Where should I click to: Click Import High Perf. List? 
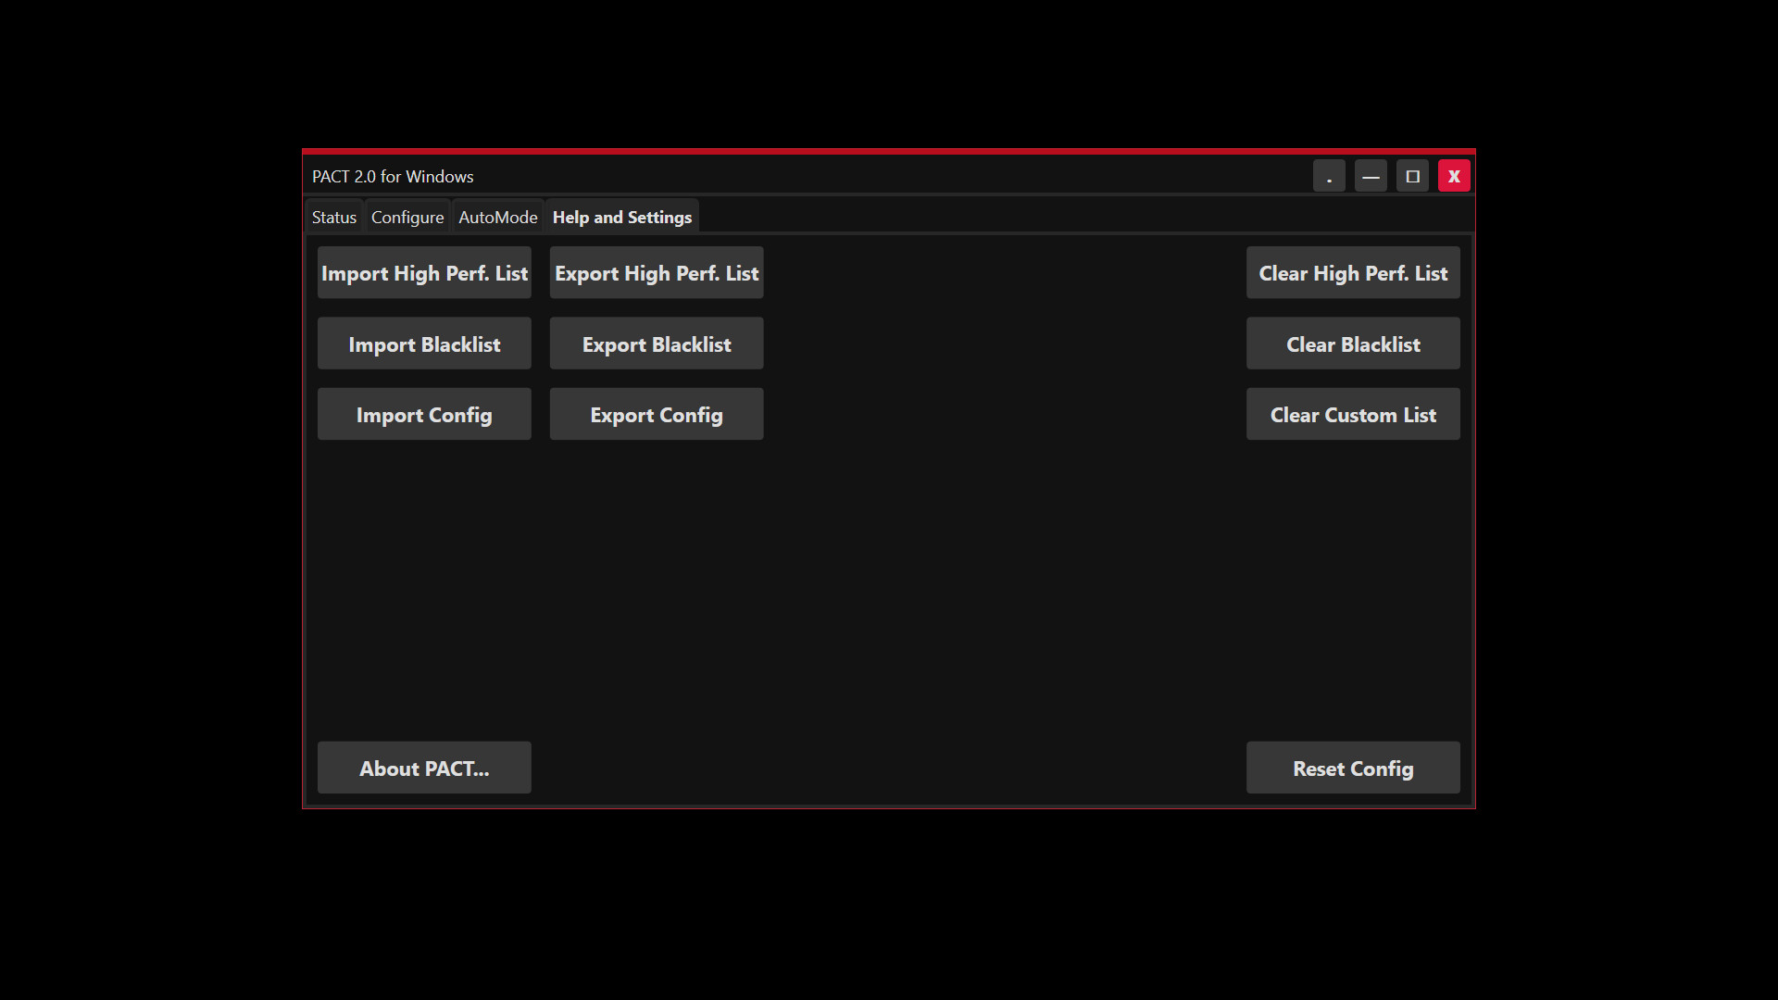(424, 272)
